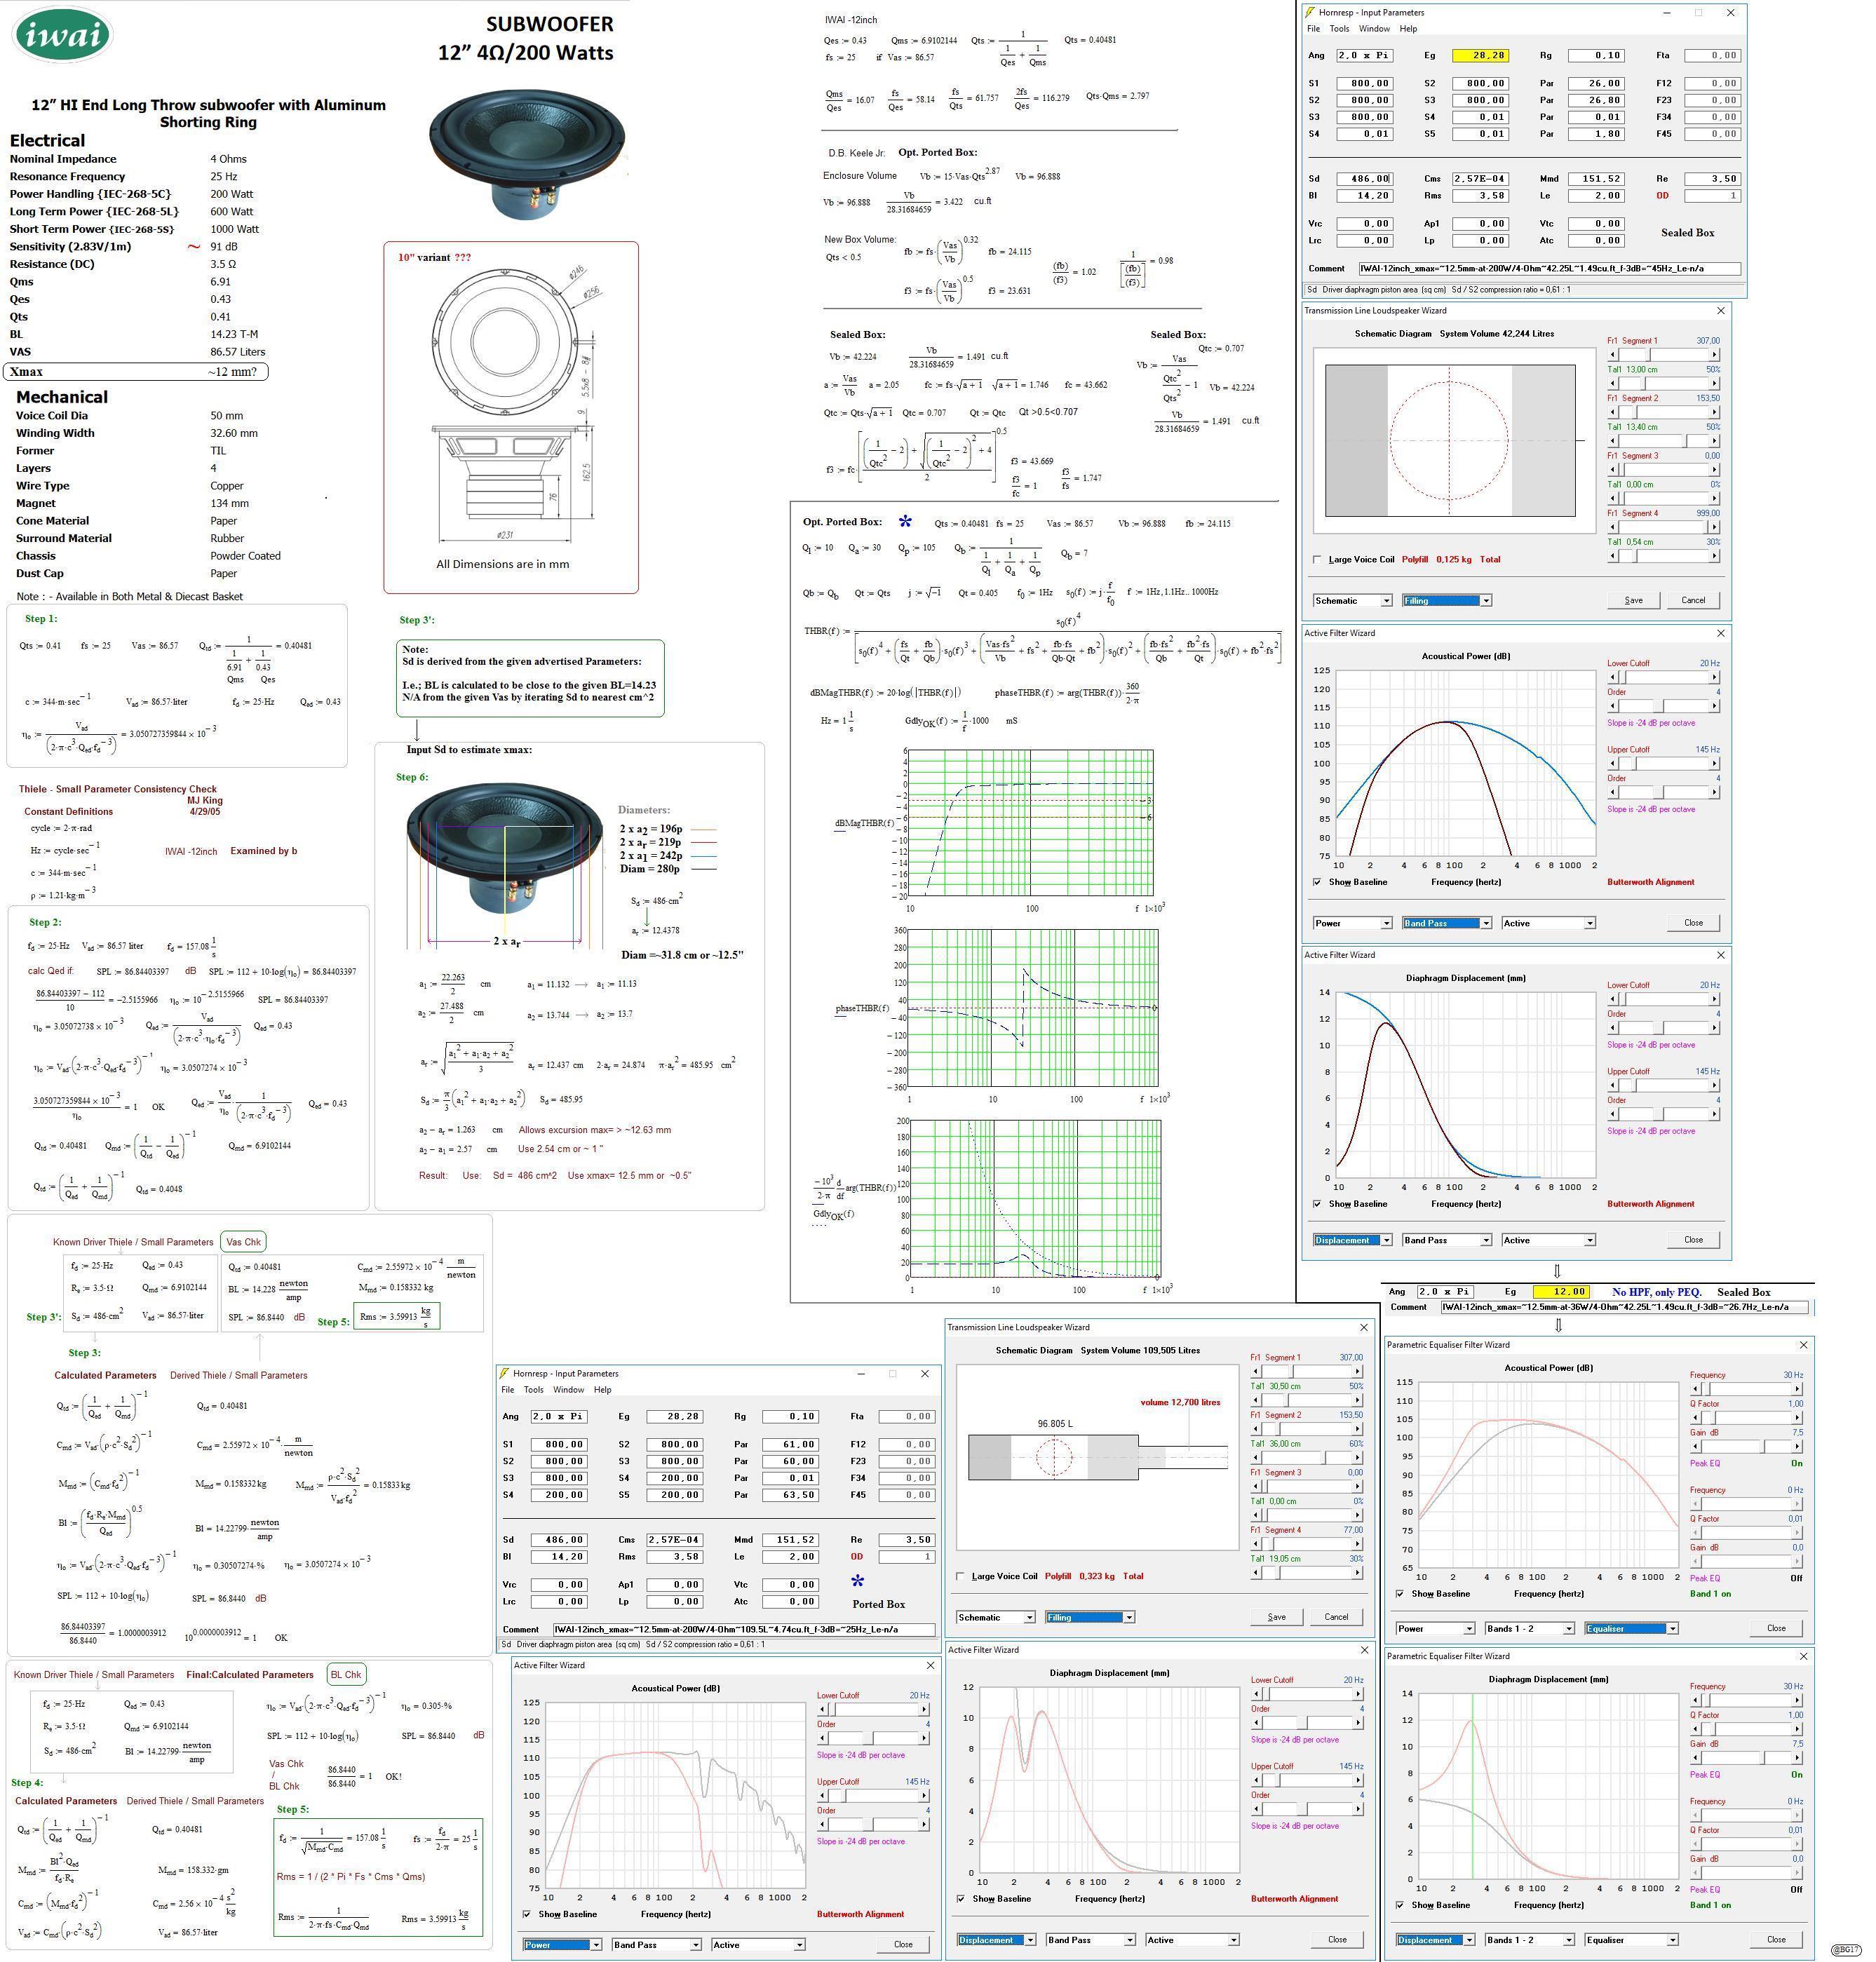This screenshot has height=1962, width=1876.
Task: Click Upper Cutoff right arrow, pink-curve Acoustical Power wizard
Action: 924,1795
